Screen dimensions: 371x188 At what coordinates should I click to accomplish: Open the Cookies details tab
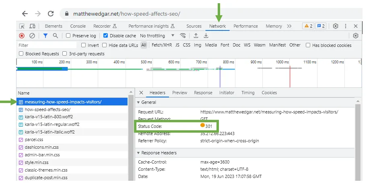[x=269, y=93]
